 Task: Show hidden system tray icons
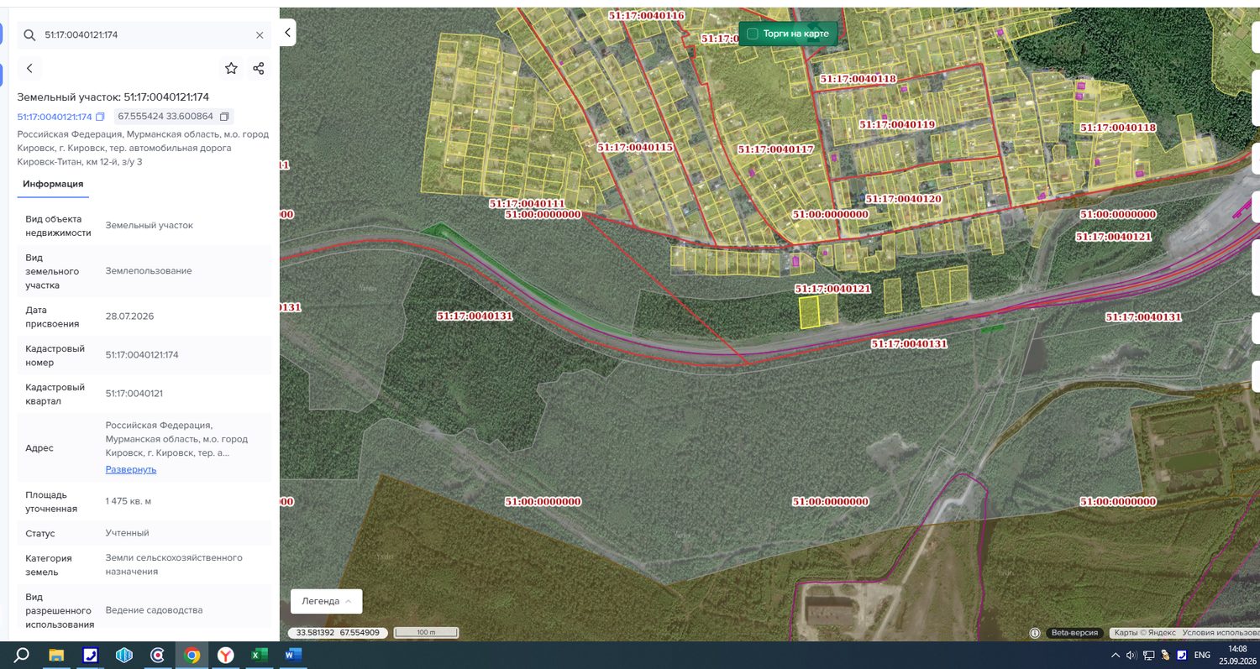[x=1115, y=655]
